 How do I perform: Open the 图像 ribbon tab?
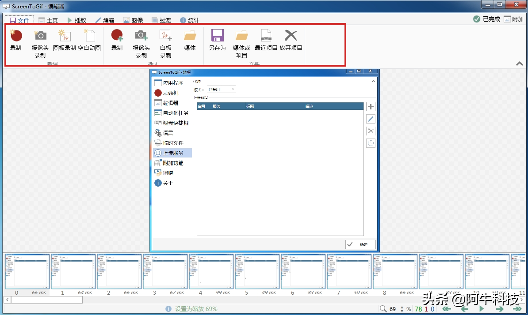click(134, 20)
